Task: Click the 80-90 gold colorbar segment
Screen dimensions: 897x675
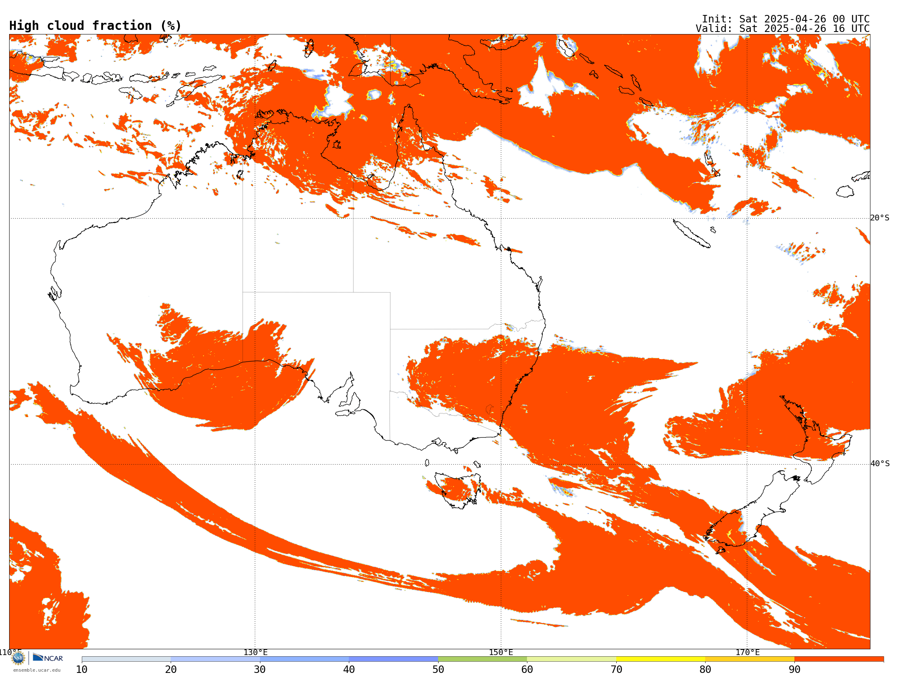Action: point(750,659)
